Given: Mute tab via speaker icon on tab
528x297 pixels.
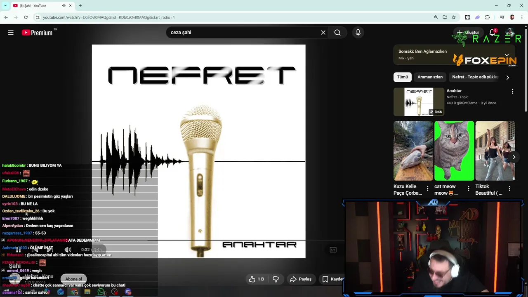Looking at the screenshot, I should pos(64,6).
